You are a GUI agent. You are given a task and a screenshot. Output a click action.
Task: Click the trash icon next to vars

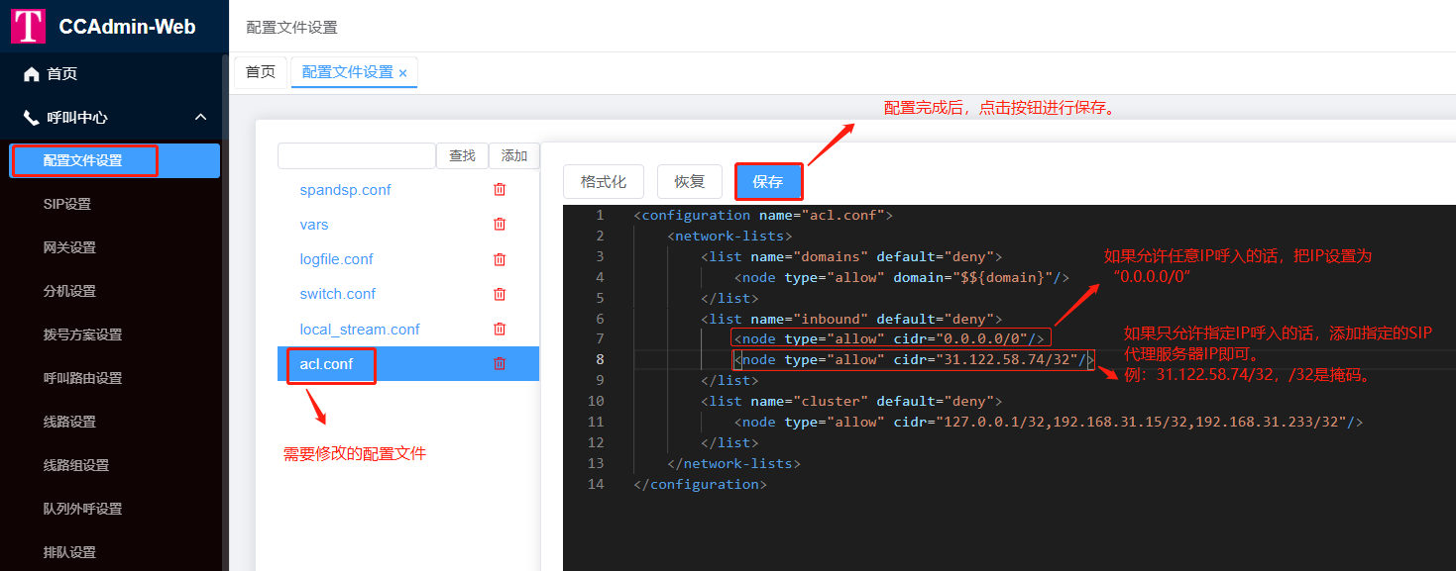click(500, 225)
